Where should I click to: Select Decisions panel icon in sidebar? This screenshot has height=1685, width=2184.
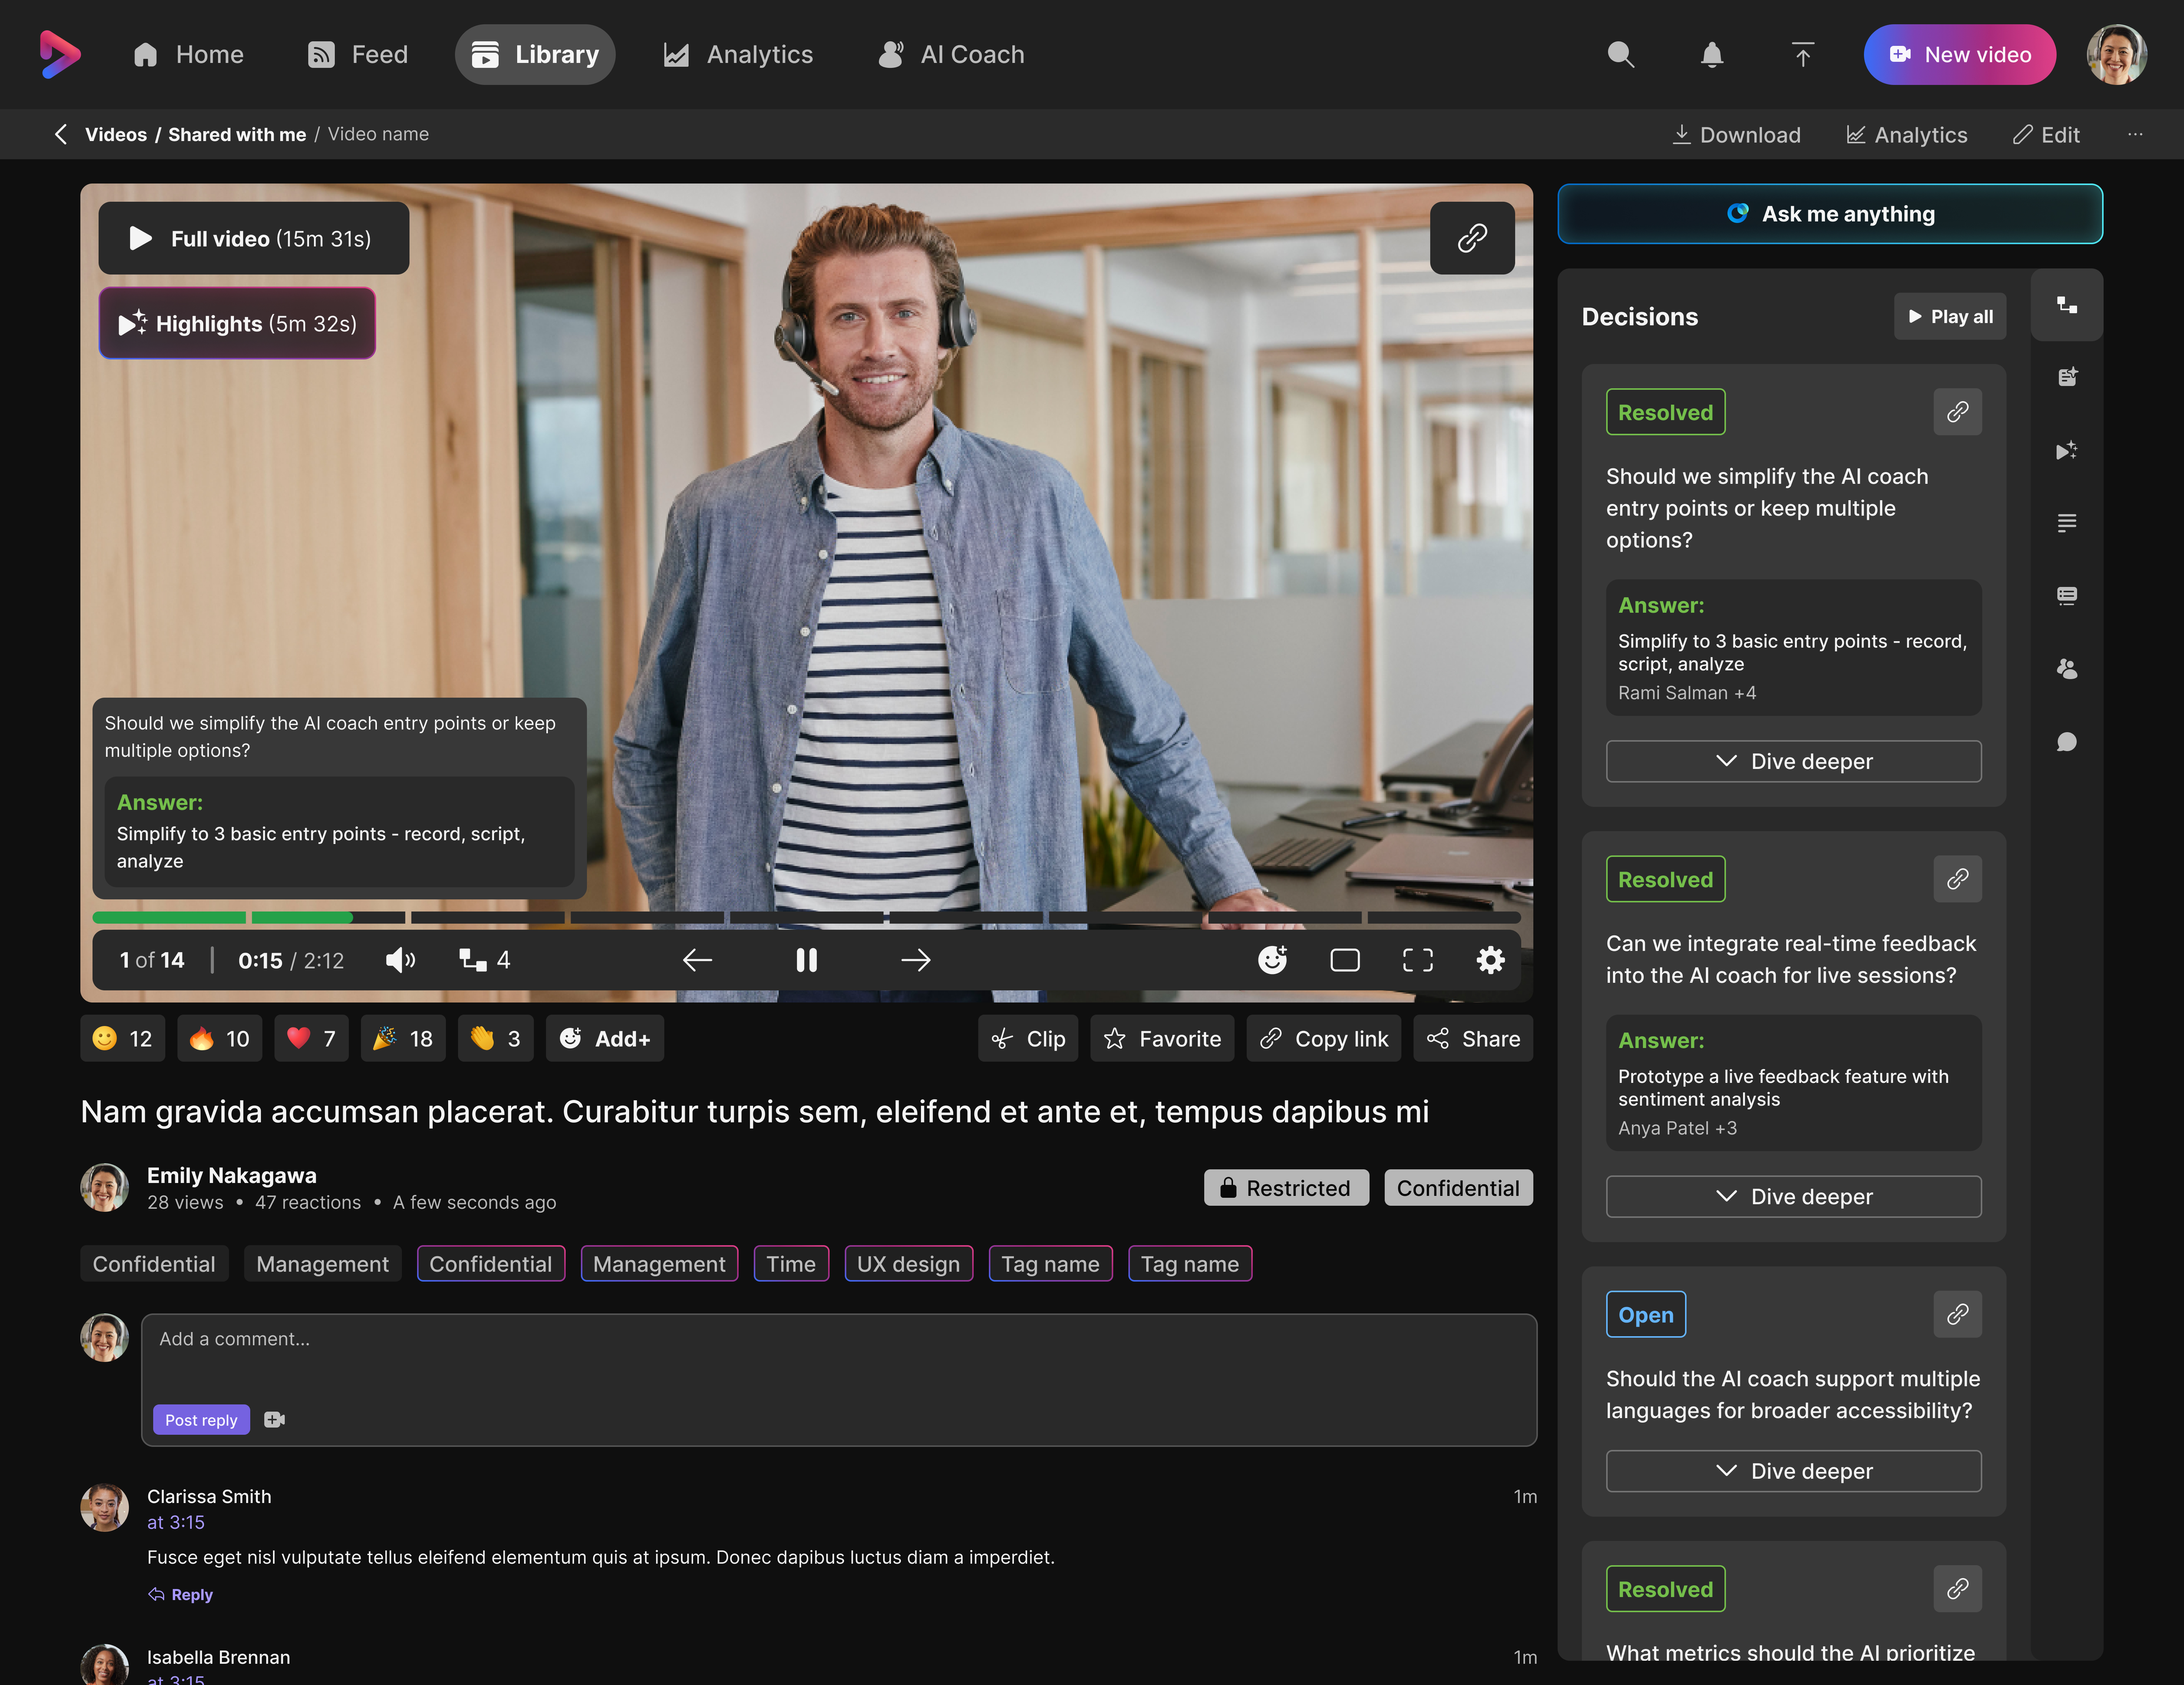pyautogui.click(x=2066, y=305)
